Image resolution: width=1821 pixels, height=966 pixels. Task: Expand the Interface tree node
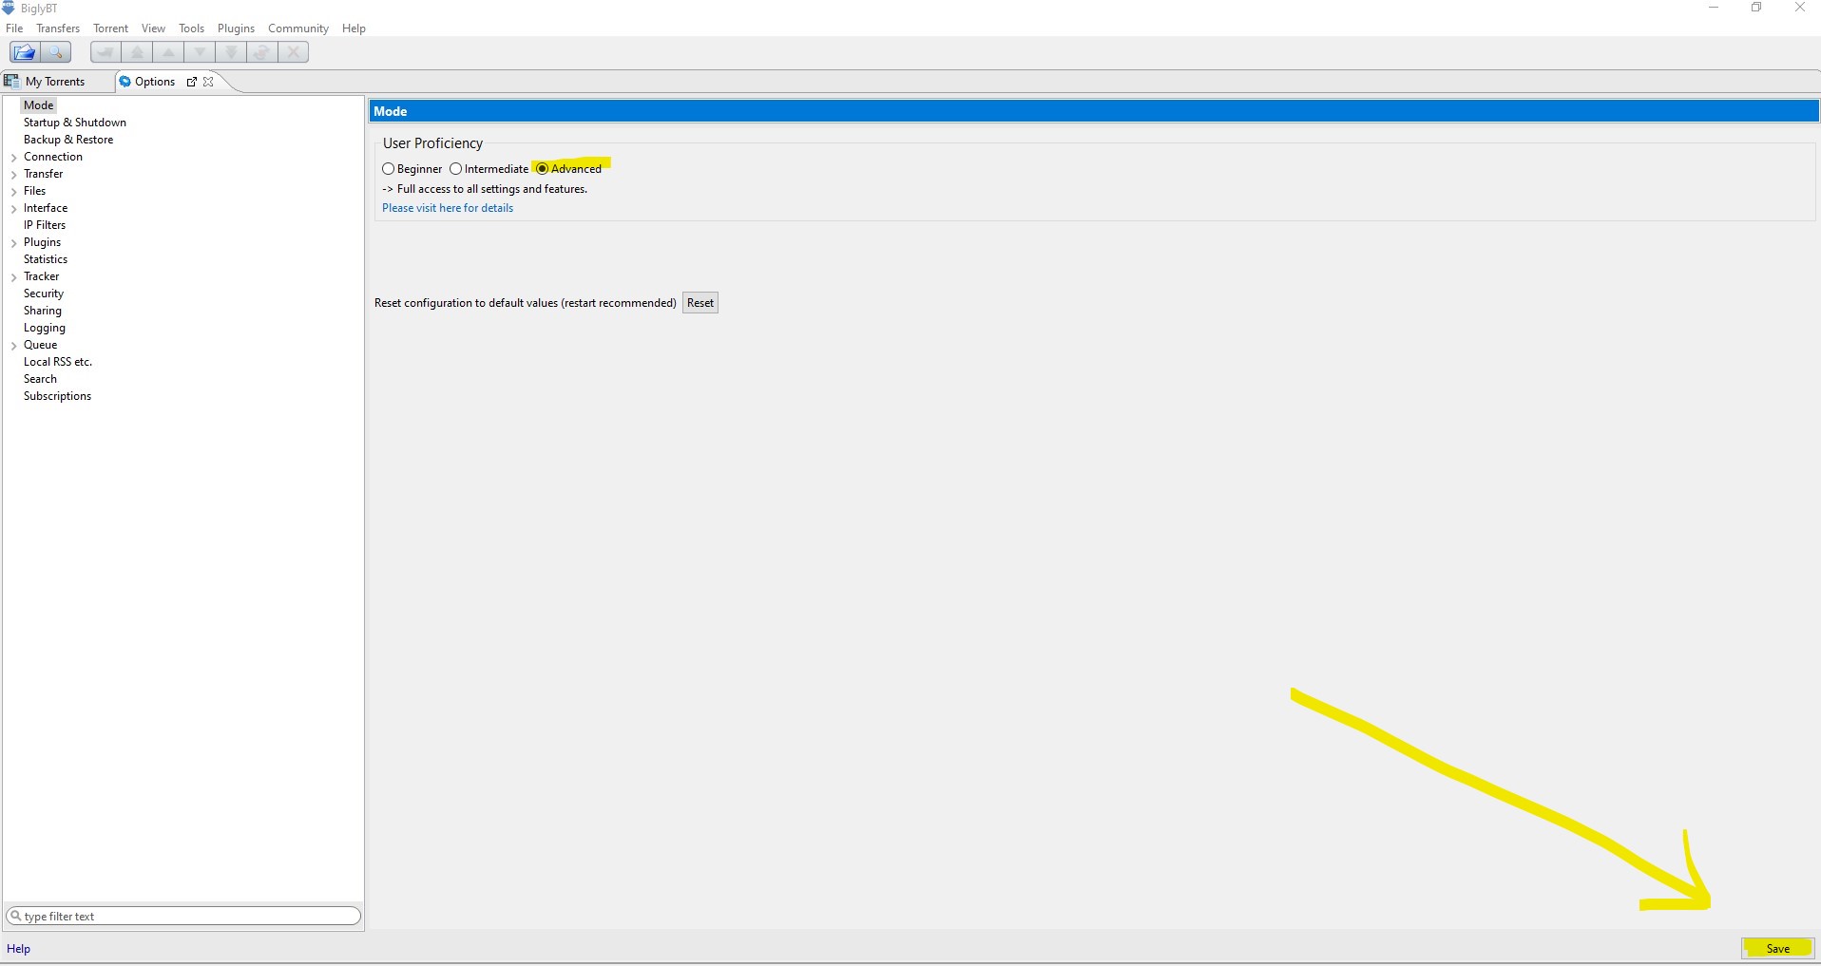[x=13, y=209]
